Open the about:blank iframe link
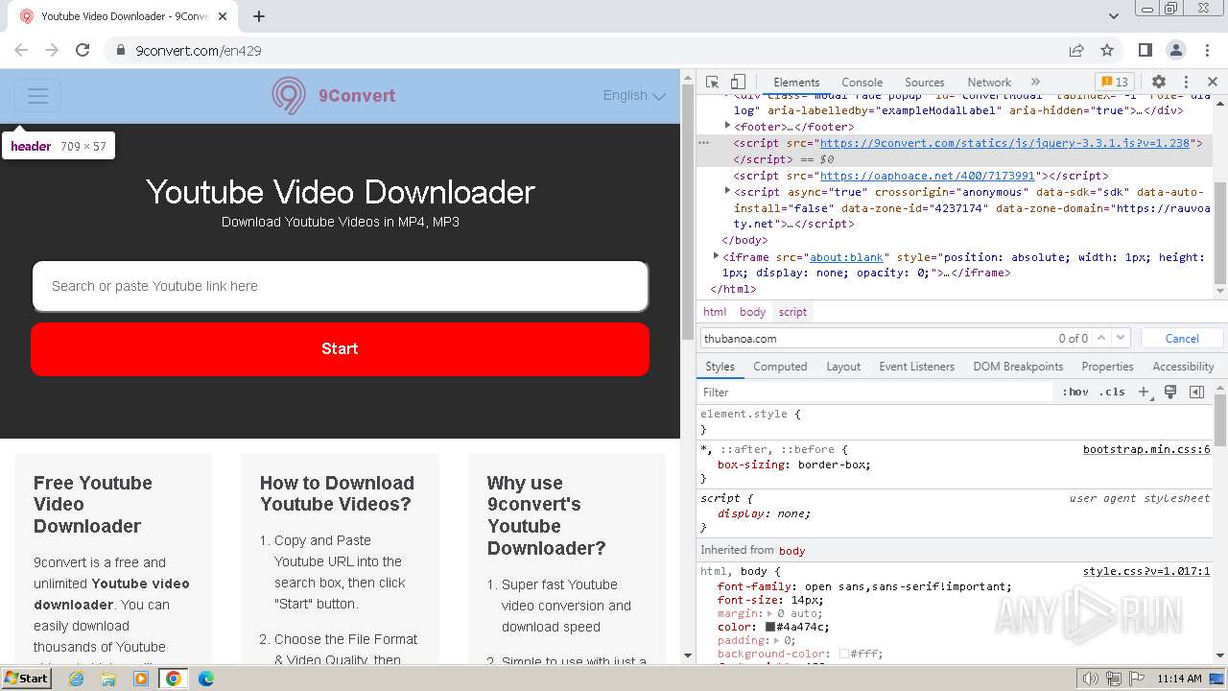This screenshot has height=691, width=1228. [846, 257]
